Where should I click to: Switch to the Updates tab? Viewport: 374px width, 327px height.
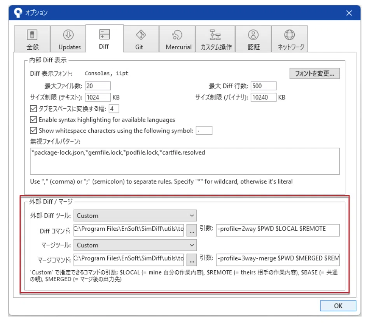point(68,39)
